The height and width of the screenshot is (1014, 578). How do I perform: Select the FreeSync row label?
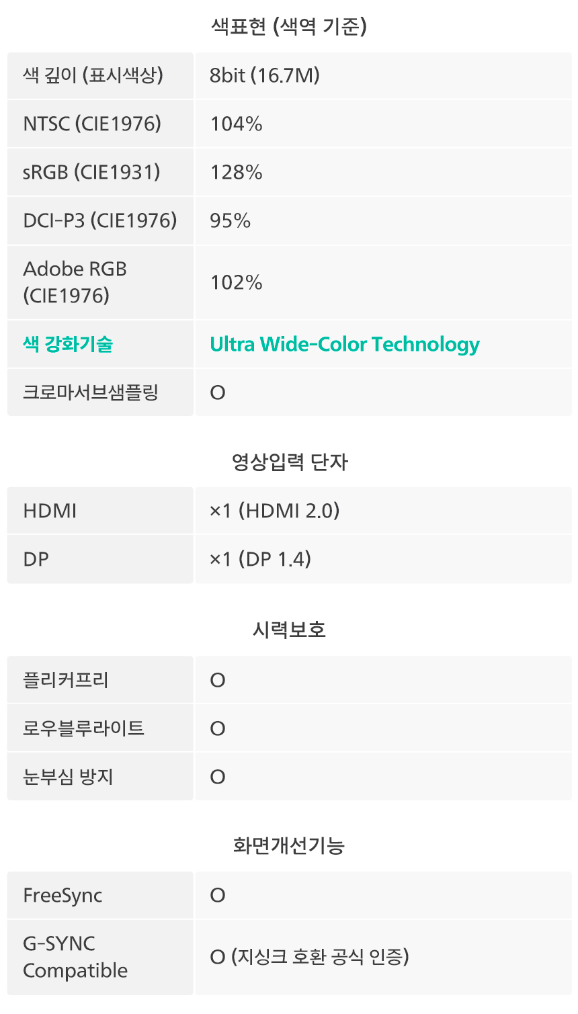click(x=63, y=895)
